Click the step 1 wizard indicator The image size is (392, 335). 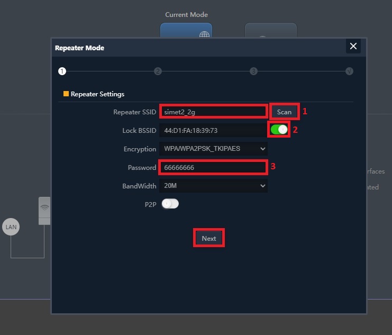[x=62, y=71]
